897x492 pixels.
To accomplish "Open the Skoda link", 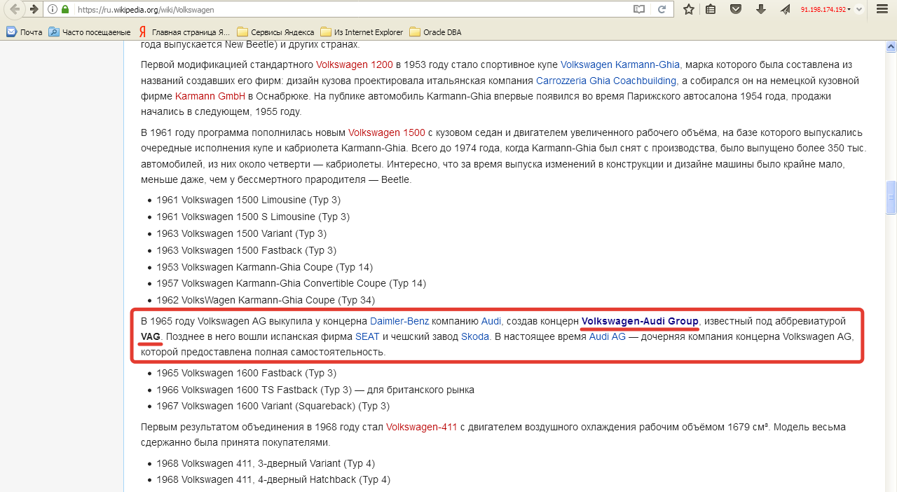I will [475, 336].
